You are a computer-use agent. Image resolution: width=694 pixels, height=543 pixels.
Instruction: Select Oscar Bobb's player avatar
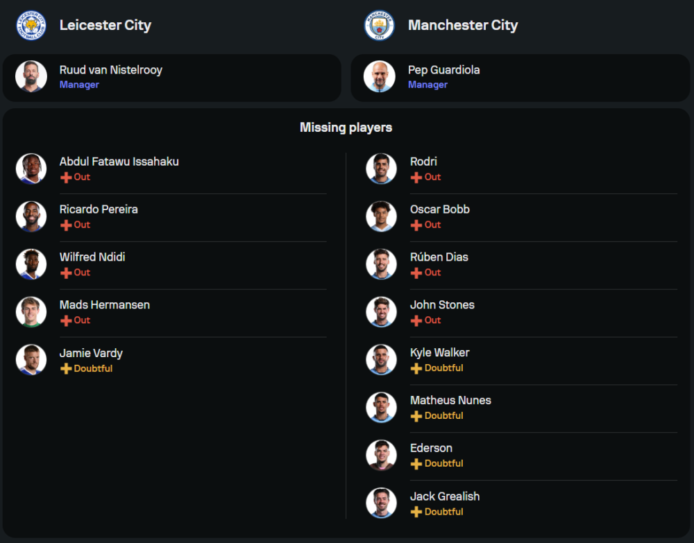coord(381,216)
